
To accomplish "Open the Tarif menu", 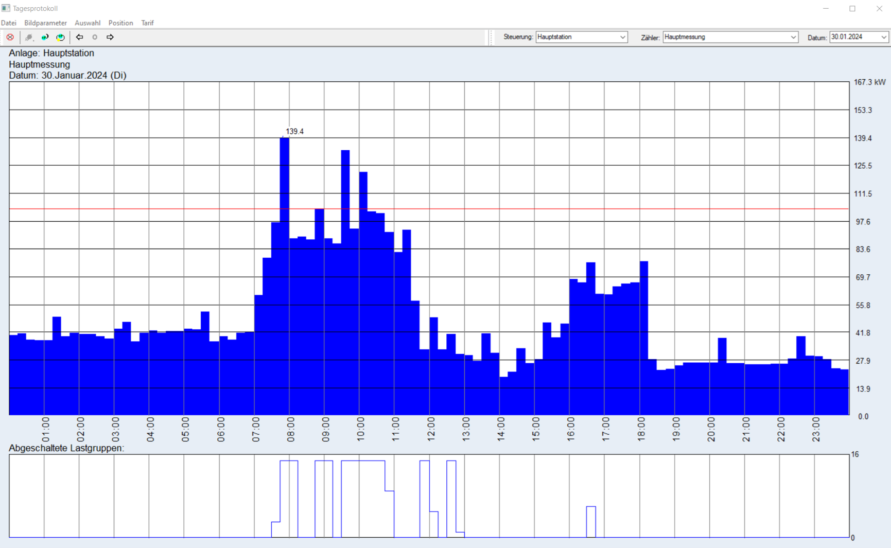I will pos(147,23).
